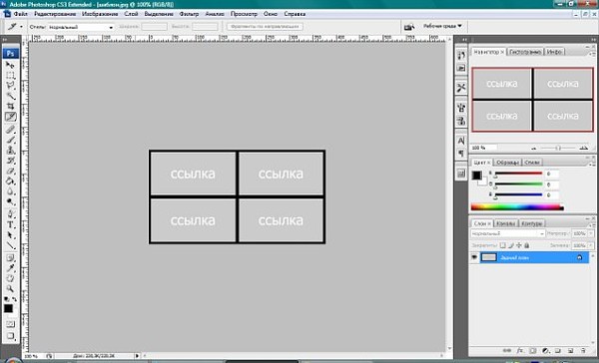Select the Move tool in the toolbox
Image resolution: width=599 pixels, height=363 pixels.
tap(10, 65)
